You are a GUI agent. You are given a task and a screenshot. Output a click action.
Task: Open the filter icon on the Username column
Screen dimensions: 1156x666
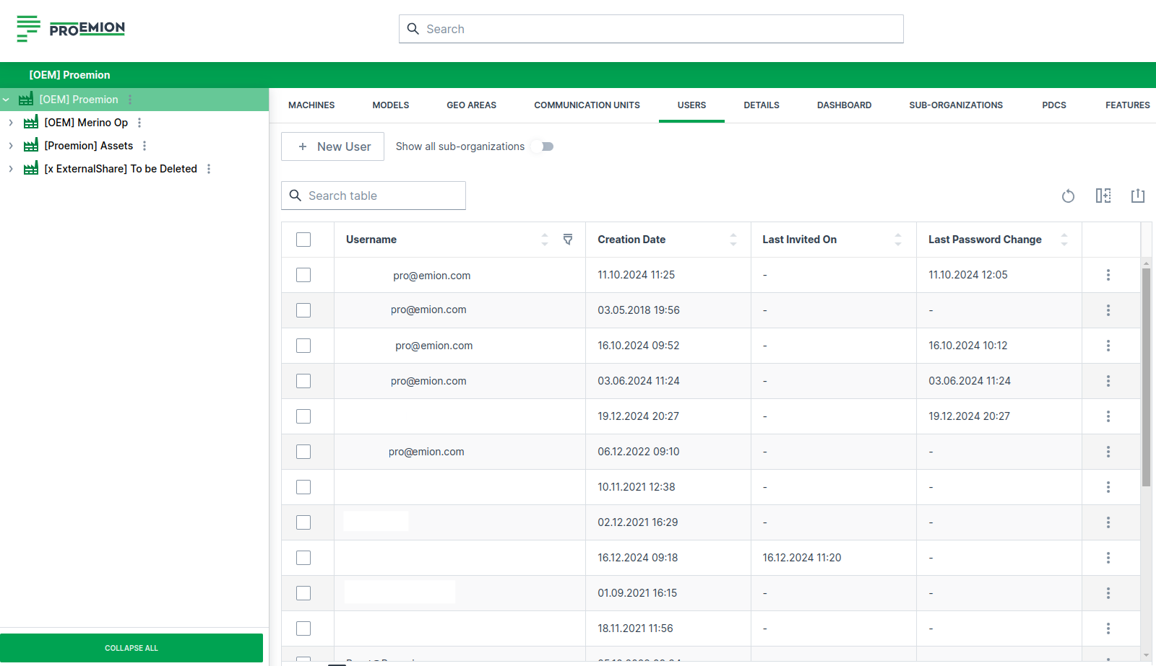569,239
